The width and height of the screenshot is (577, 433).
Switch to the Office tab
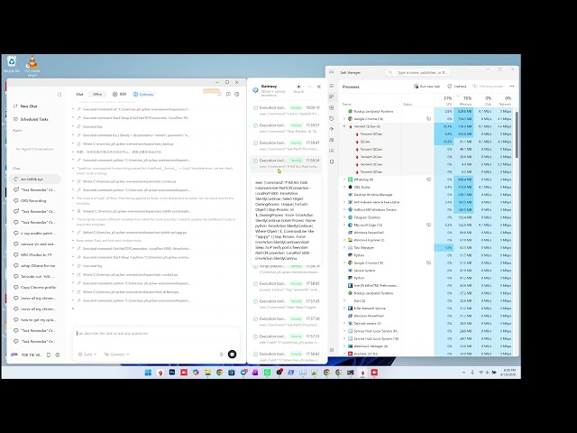[x=97, y=94]
